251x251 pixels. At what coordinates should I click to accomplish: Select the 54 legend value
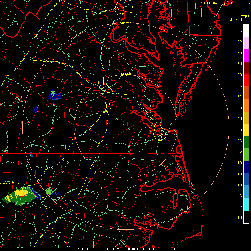coord(240,64)
